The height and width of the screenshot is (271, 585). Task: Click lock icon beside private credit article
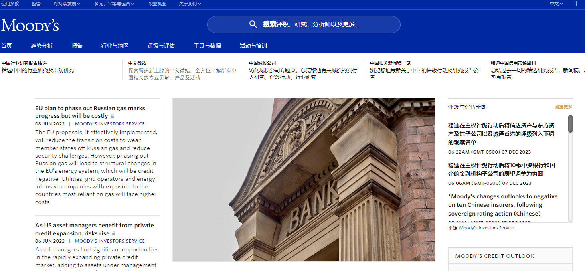(114, 233)
